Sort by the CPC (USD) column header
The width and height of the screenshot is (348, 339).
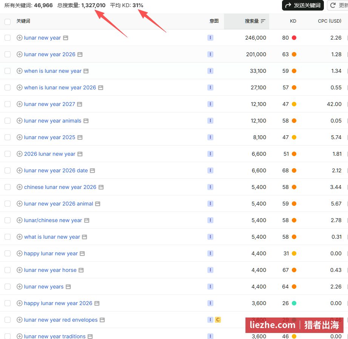click(x=330, y=21)
